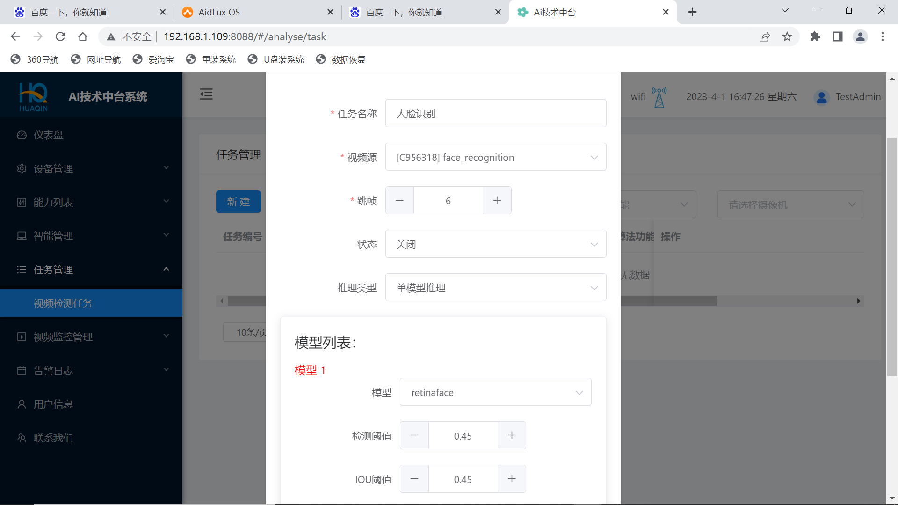Increase 检测阈值 with plus button
Screen dimensions: 898x505
tap(512, 436)
